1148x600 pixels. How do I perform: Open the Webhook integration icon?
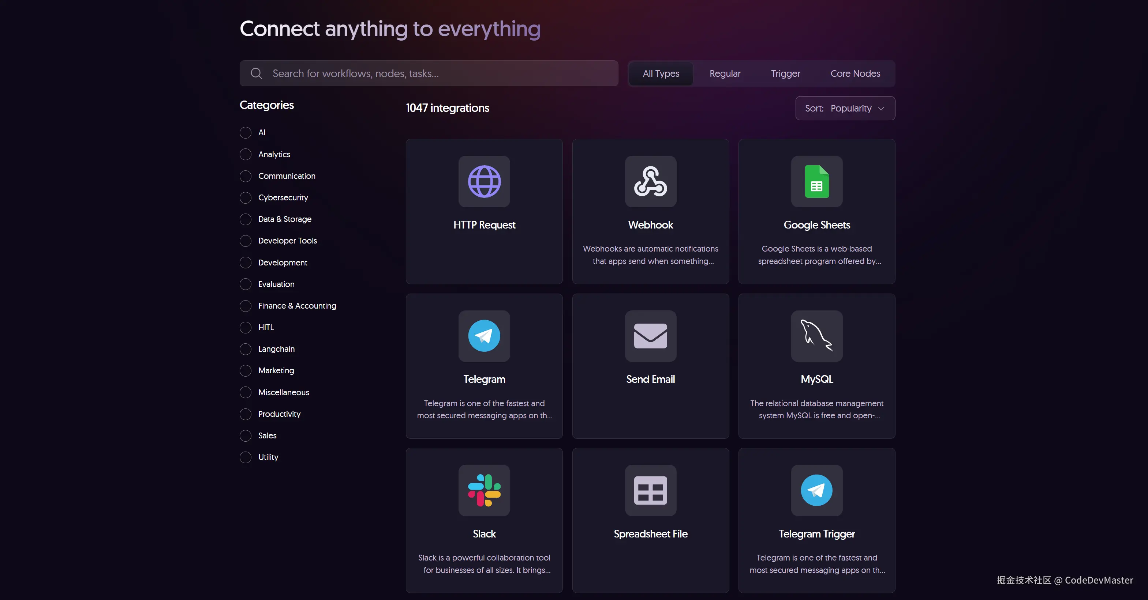pyautogui.click(x=650, y=181)
